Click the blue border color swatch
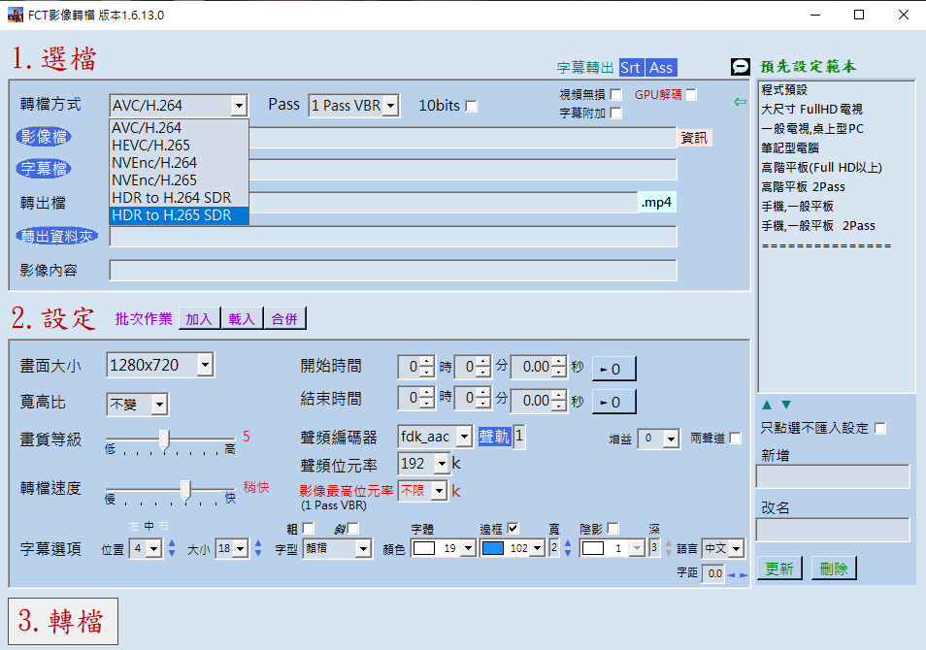Screen dimensions: 926x650 [493, 548]
